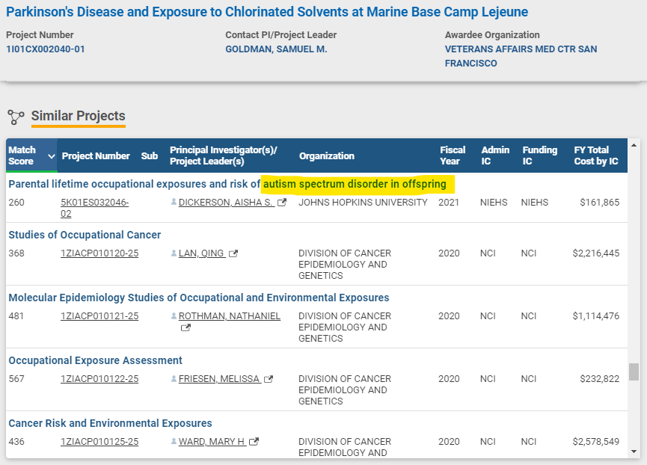Open external profile icon next to Lan, Qing
Viewport: 647px width, 465px height.
(233, 253)
